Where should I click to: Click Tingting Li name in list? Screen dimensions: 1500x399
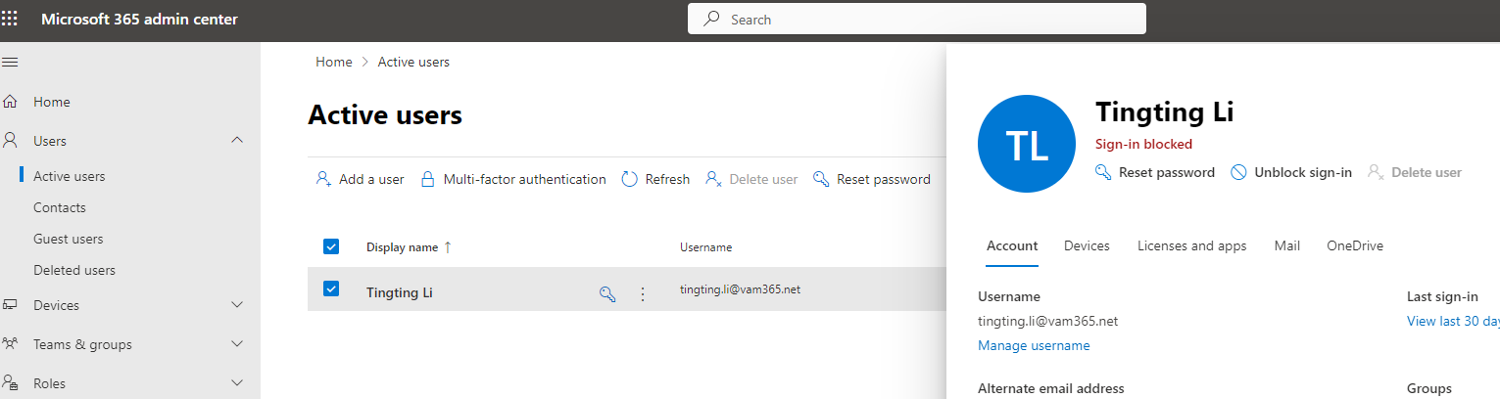[400, 292]
